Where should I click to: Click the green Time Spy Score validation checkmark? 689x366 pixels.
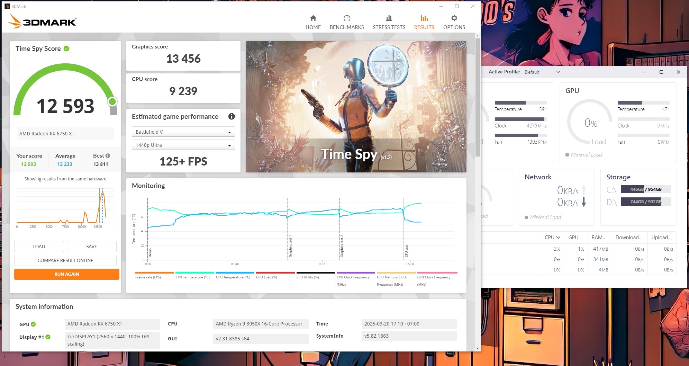66,49
